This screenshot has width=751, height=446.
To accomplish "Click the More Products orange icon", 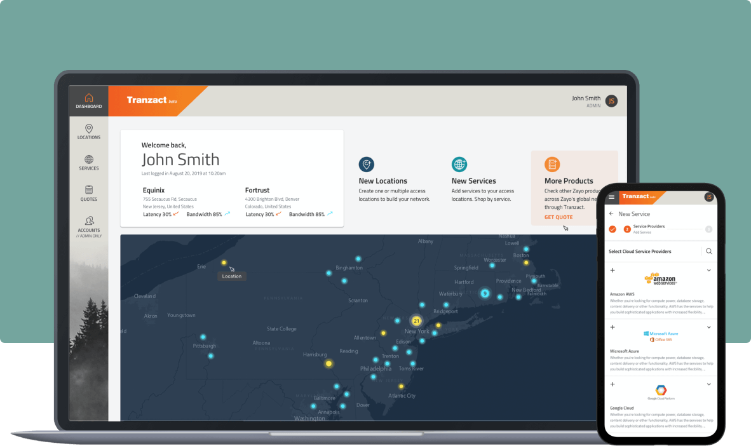I will (x=552, y=165).
